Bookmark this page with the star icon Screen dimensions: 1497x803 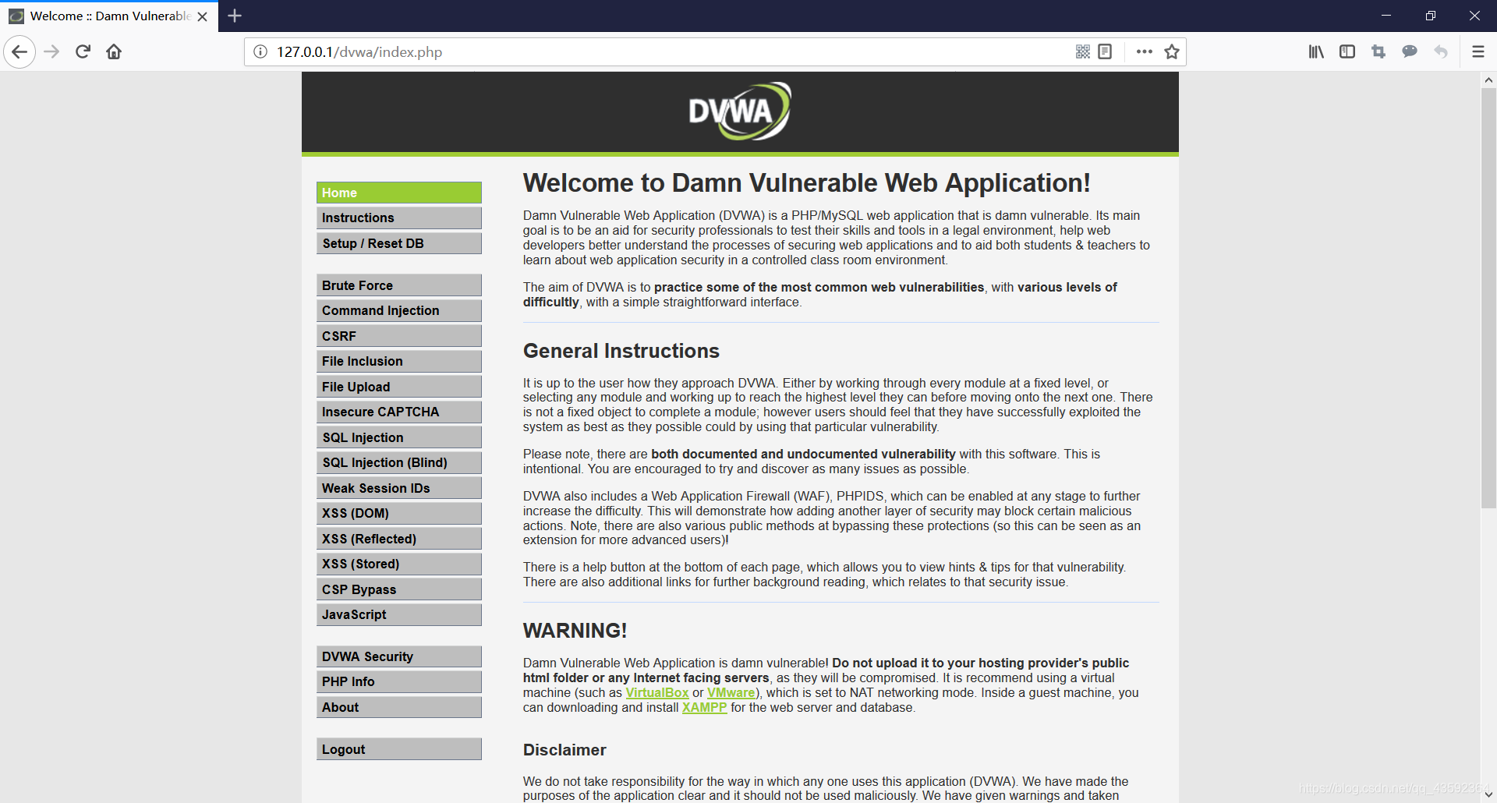(1172, 52)
